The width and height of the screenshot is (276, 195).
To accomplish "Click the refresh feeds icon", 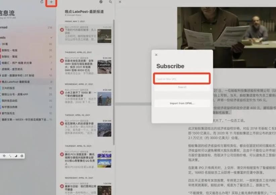I will (x=42, y=2).
